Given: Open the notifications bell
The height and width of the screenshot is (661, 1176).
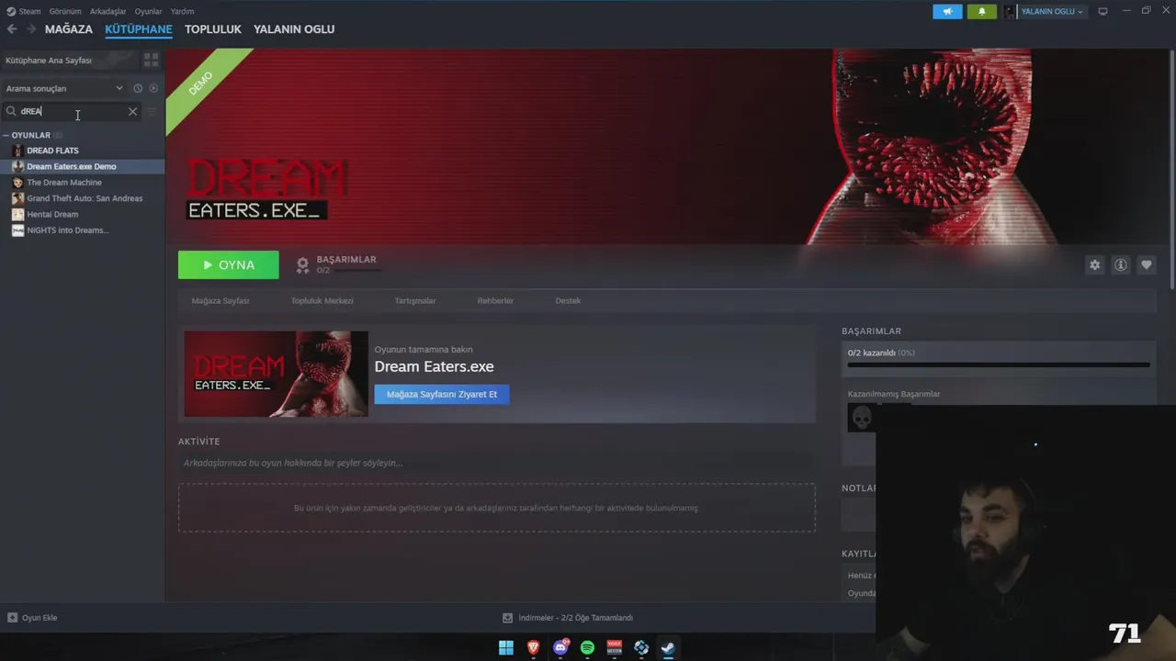Looking at the screenshot, I should [x=981, y=11].
